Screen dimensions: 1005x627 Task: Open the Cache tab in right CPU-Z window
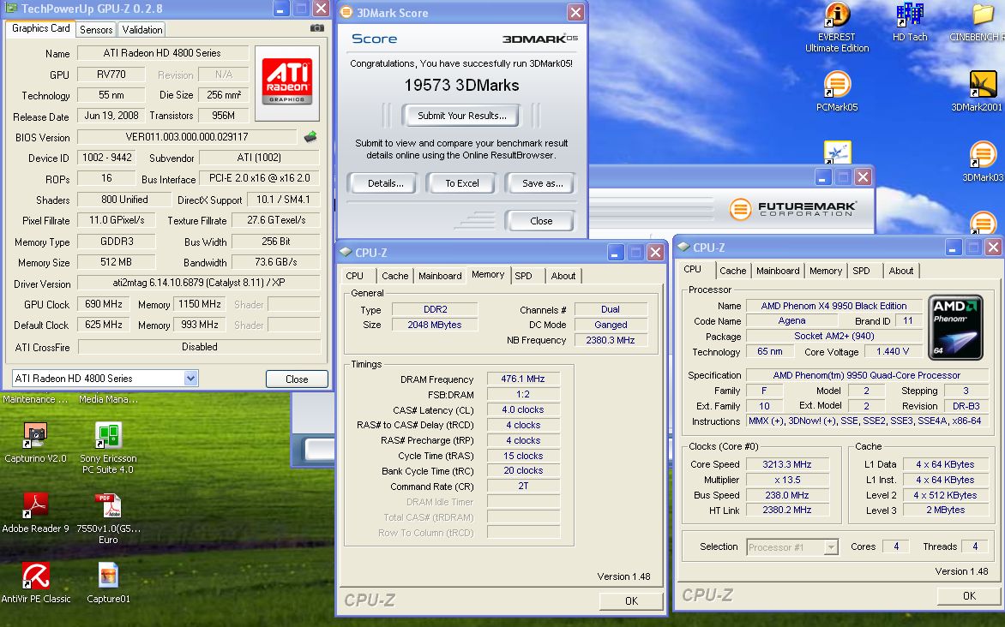[x=732, y=271]
